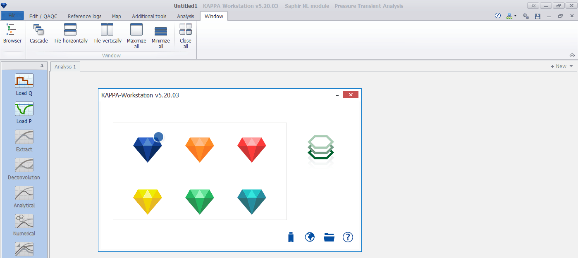Click the File button

(x=12, y=16)
